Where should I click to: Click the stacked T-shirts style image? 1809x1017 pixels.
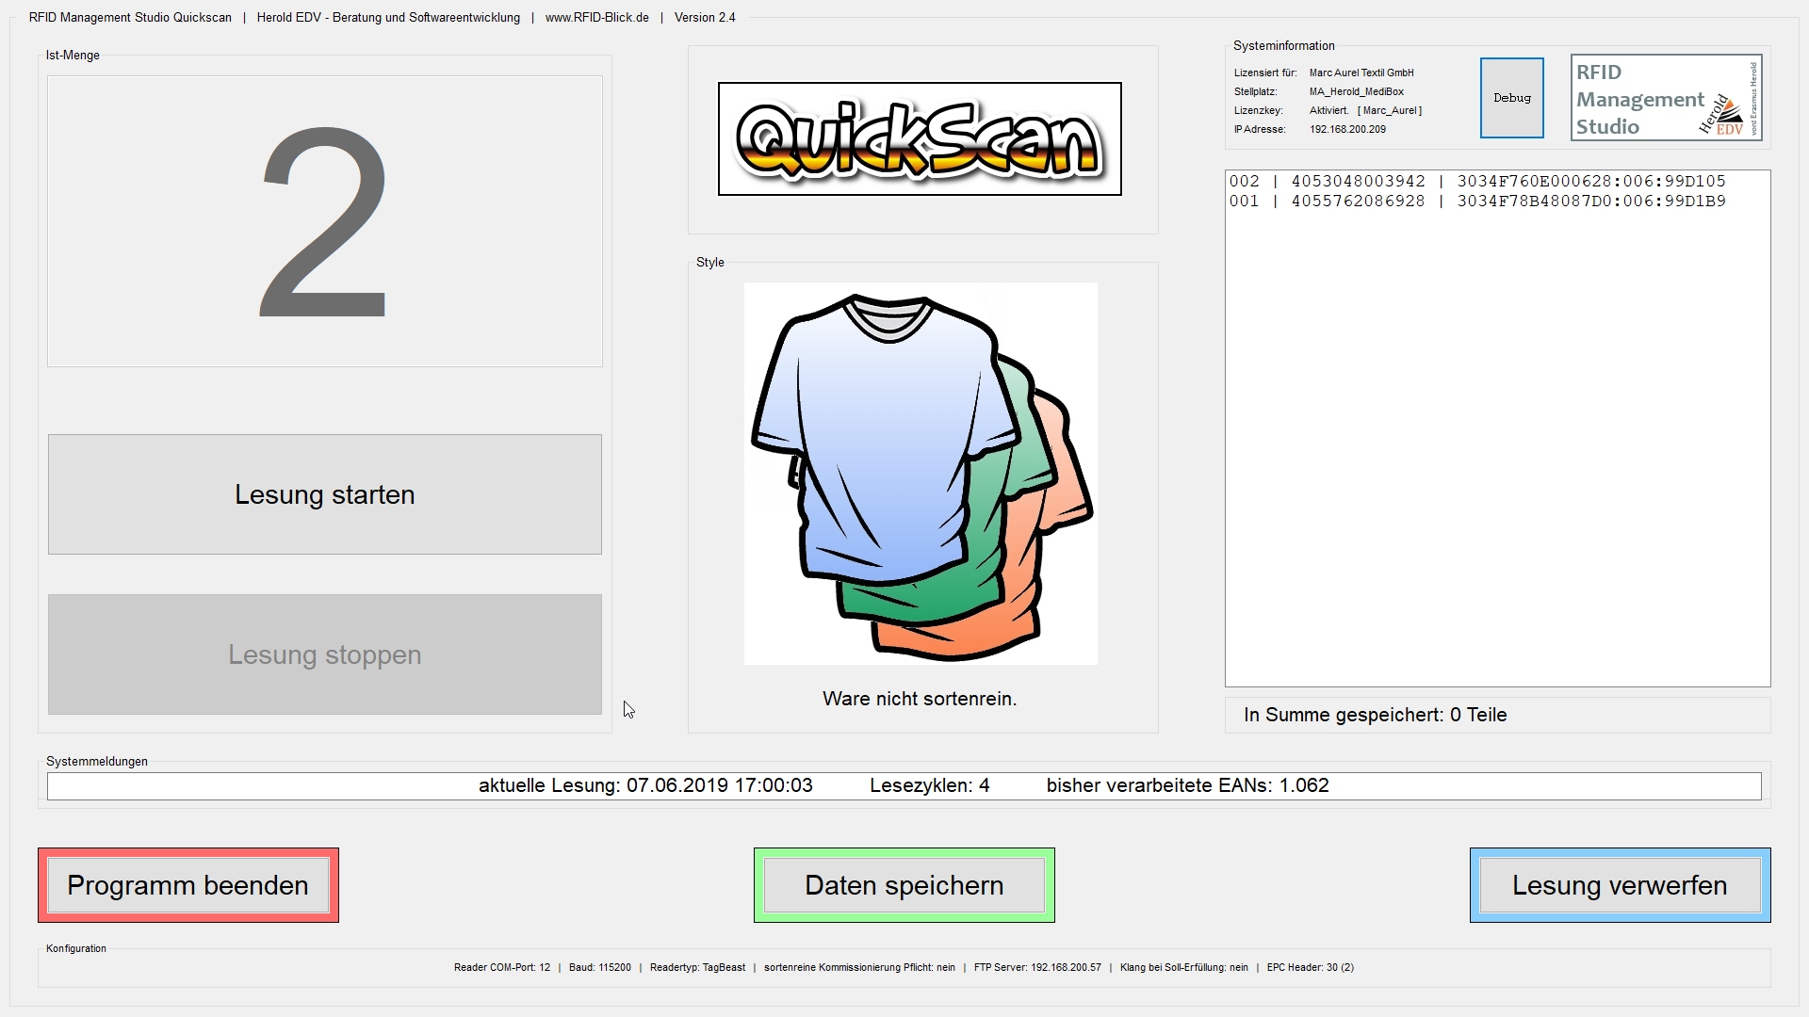point(921,474)
